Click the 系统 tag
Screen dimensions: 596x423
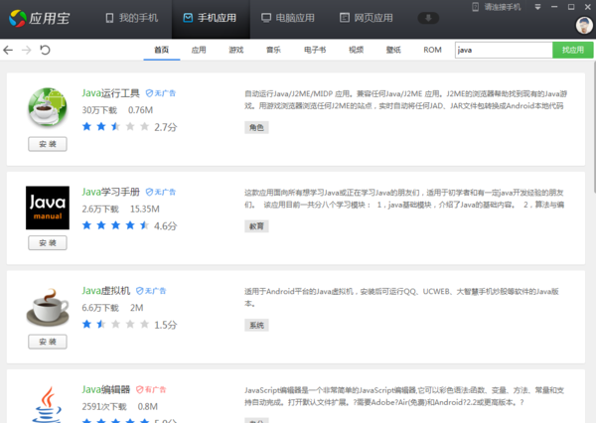click(x=256, y=325)
